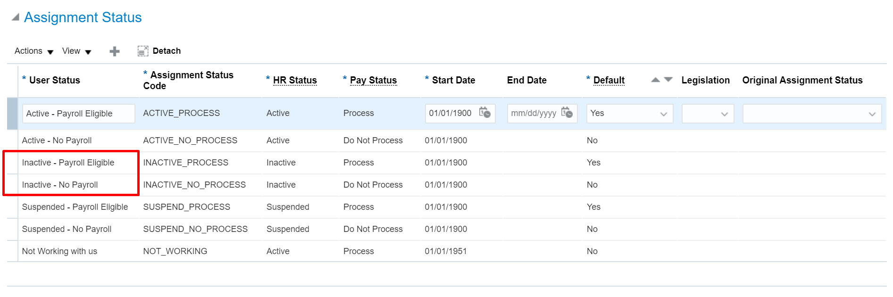This screenshot has width=893, height=297.
Task: Open the Start Date calendar picker icon
Action: [485, 113]
